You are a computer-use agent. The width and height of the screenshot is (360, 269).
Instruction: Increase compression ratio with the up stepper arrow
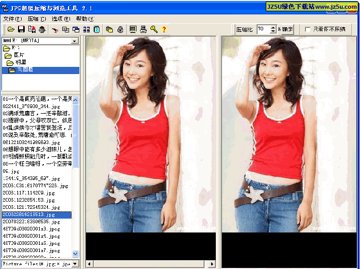click(x=273, y=27)
